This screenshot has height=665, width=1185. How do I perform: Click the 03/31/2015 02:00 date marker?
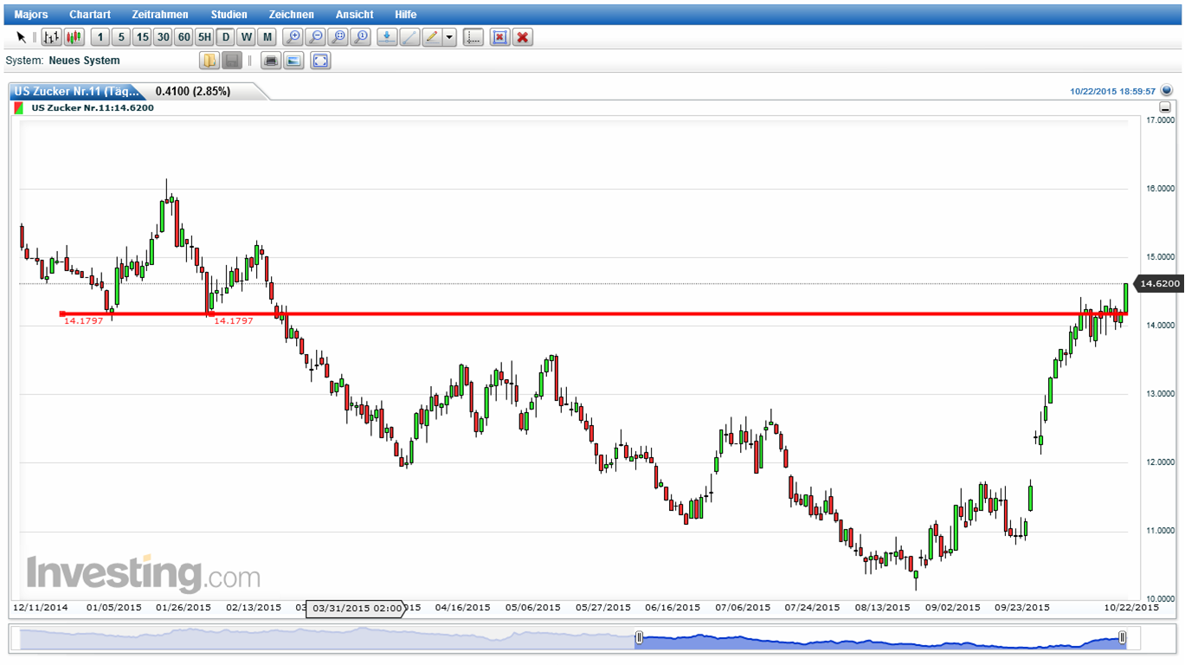(357, 608)
